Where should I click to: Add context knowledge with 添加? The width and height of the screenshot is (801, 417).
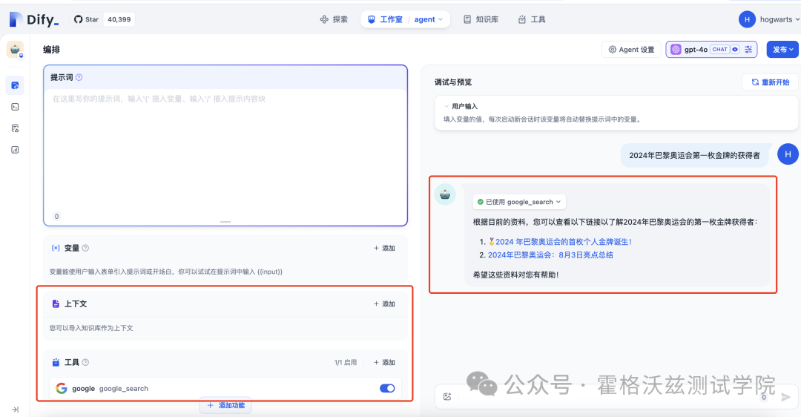click(x=384, y=303)
